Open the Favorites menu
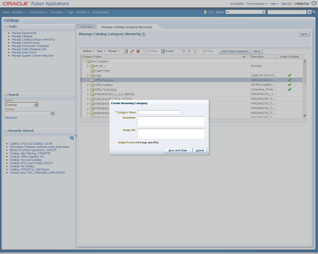318x254 pixels. 58,12
